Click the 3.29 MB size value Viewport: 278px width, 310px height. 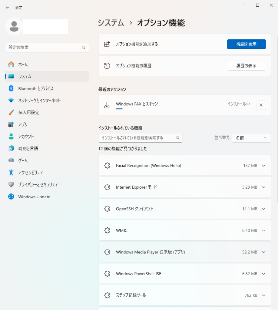pos(250,187)
